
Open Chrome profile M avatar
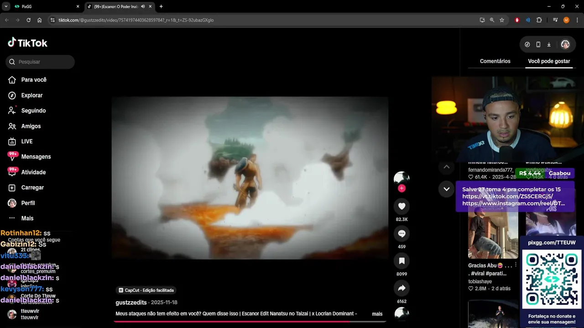pyautogui.click(x=566, y=20)
